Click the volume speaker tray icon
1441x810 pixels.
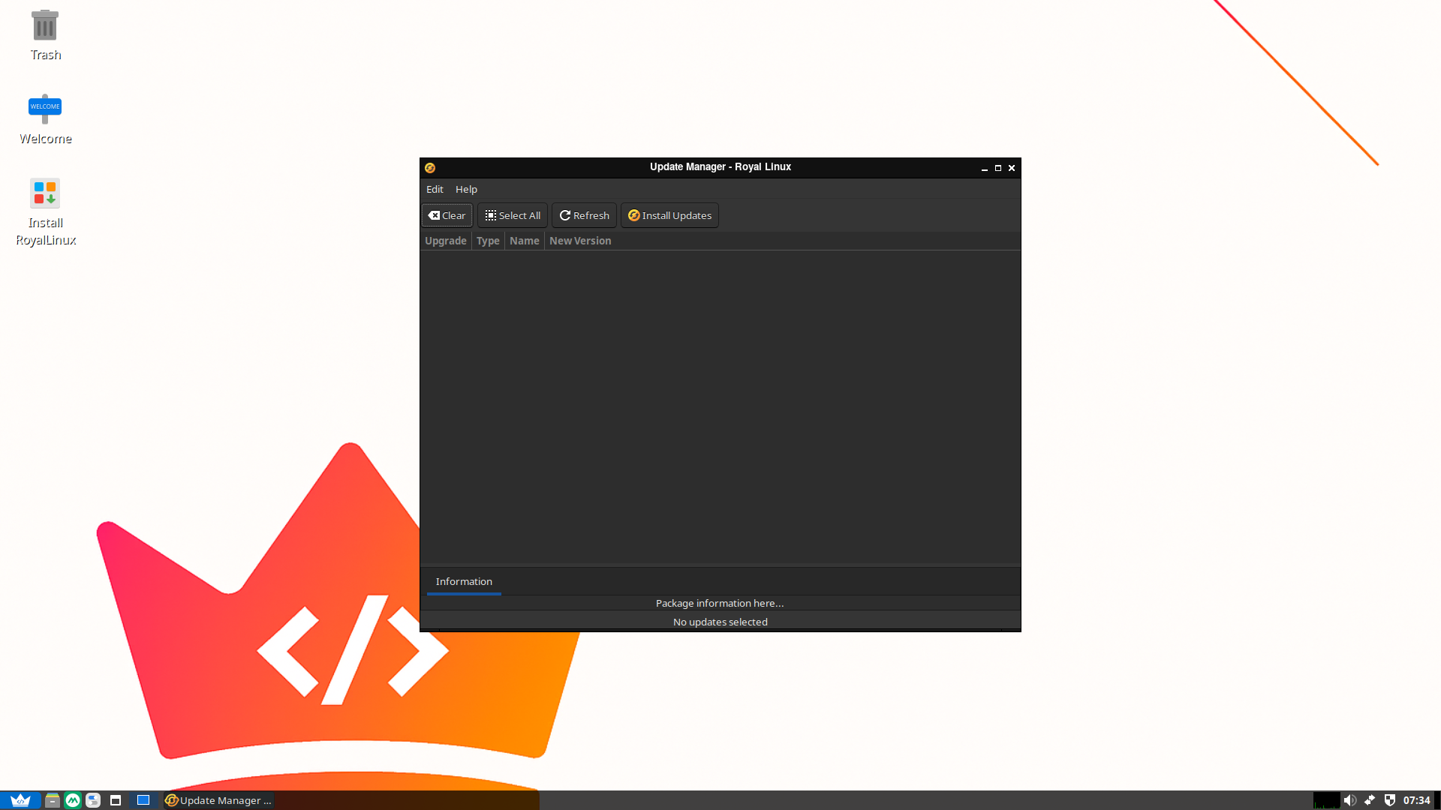pos(1349,800)
